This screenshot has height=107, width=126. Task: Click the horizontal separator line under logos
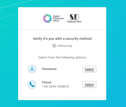pyautogui.click(x=62, y=29)
